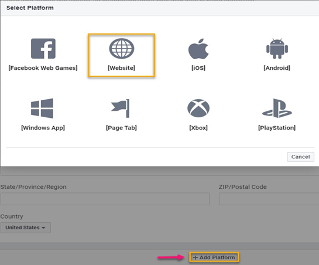
Task: Focus the State/Province/Region input field
Action: tap(105, 199)
